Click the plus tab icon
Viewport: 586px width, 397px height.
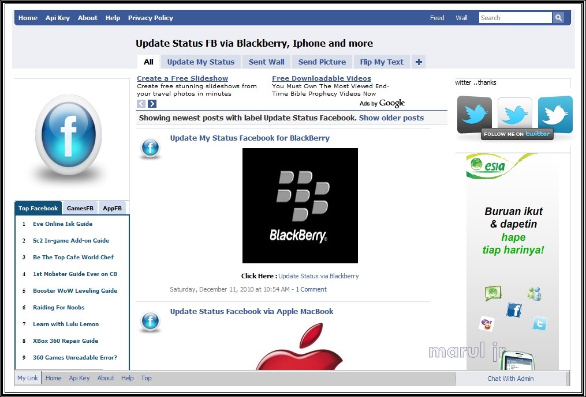click(419, 62)
